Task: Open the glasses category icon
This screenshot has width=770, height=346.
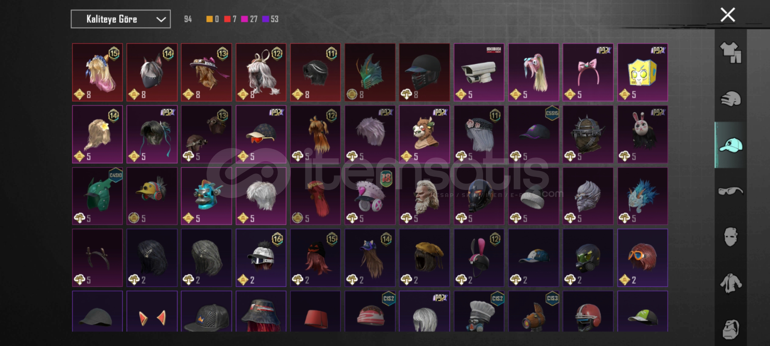Action: (x=731, y=191)
